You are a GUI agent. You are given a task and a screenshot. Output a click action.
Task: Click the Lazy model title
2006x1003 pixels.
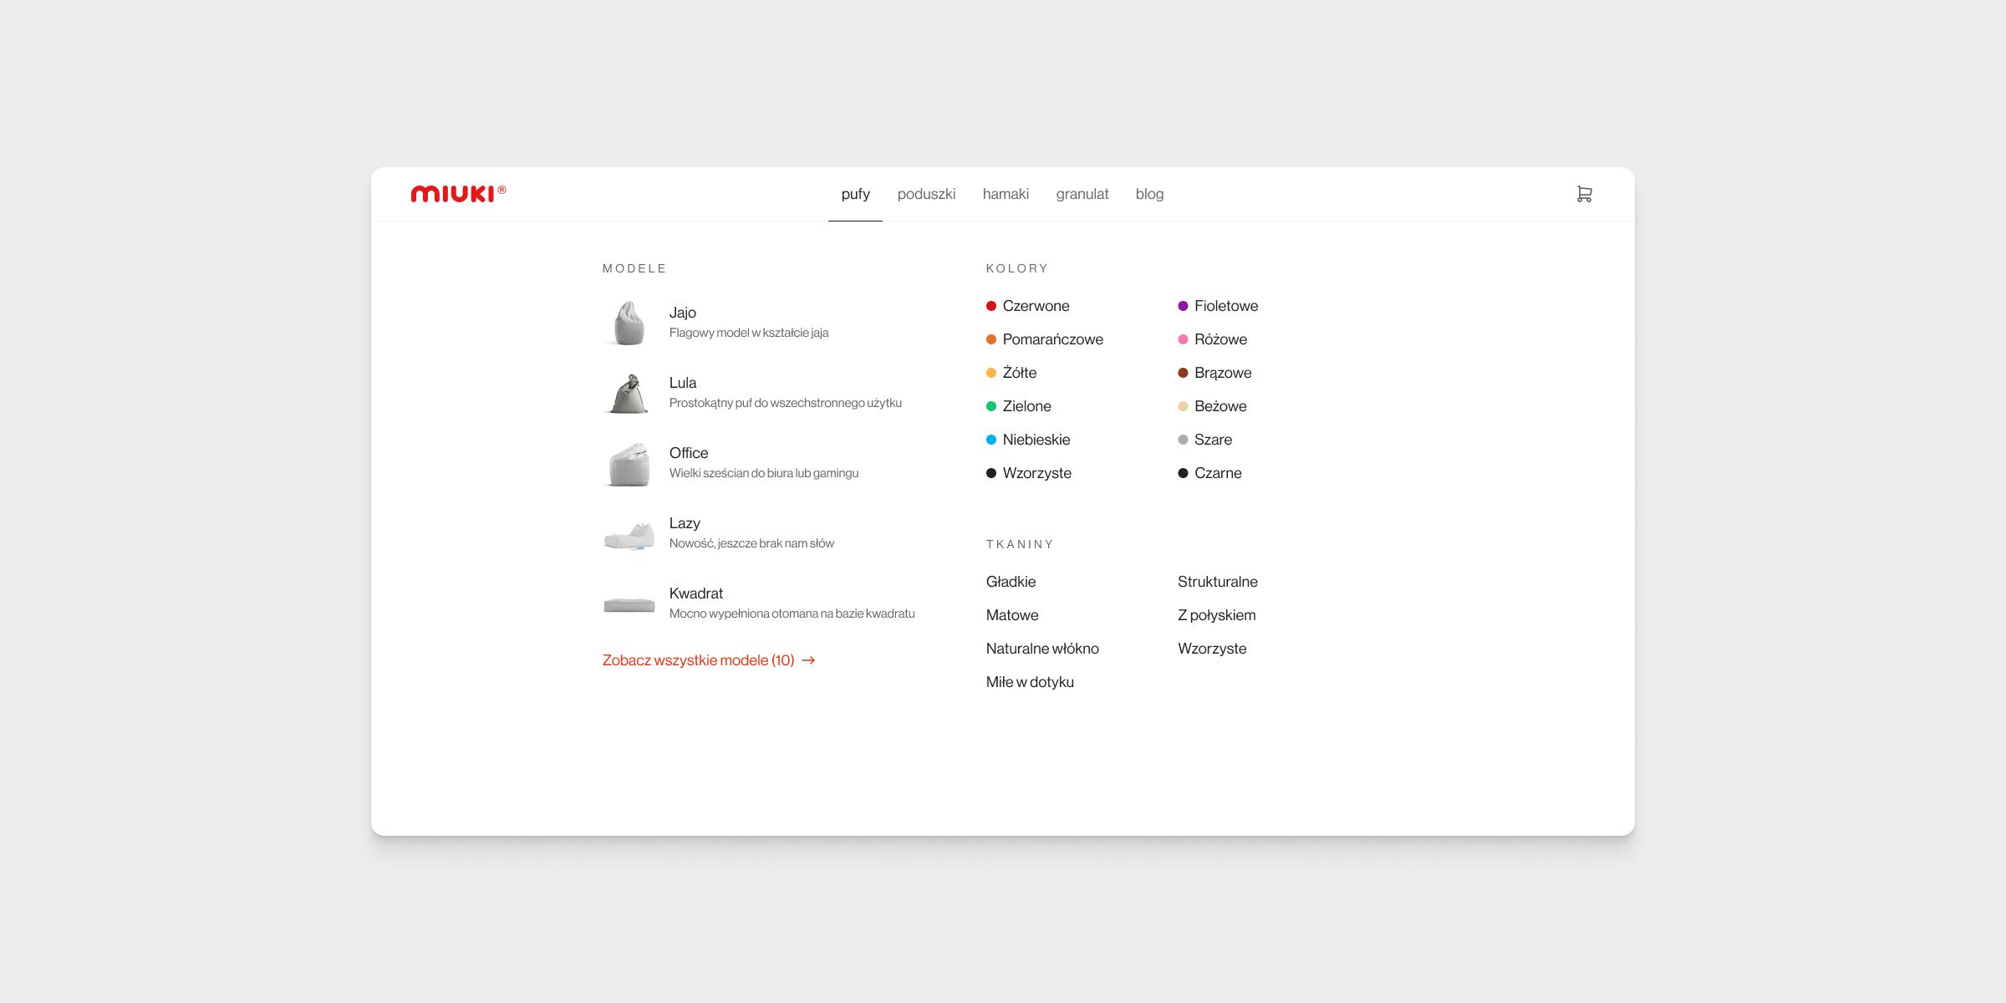coord(685,523)
